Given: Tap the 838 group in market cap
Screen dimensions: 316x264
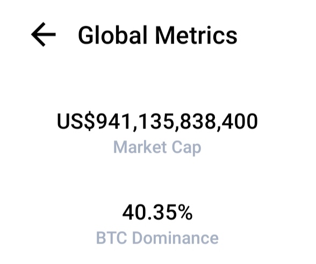Looking at the screenshot, I should [197, 121].
